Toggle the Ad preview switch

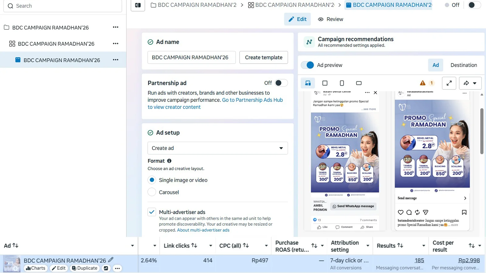307,65
